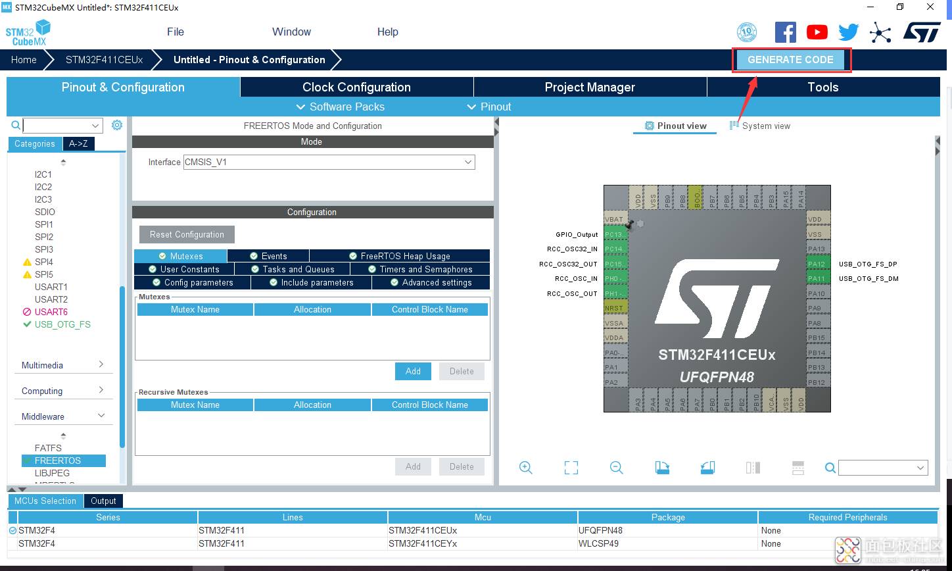Click the USART6 disabled symbol

[27, 312]
